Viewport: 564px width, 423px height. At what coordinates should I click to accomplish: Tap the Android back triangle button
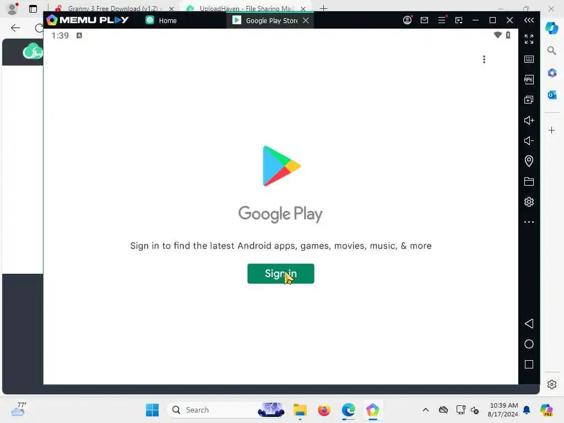point(529,324)
